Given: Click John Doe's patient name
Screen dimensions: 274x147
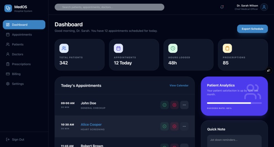Looking at the screenshot, I should pos(88,103).
